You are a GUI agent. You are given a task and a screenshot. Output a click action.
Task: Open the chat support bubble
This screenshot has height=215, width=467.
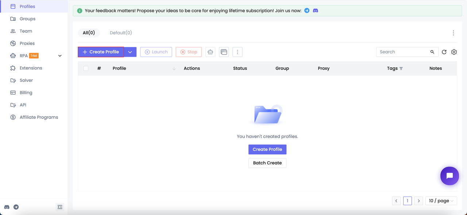pyautogui.click(x=449, y=176)
